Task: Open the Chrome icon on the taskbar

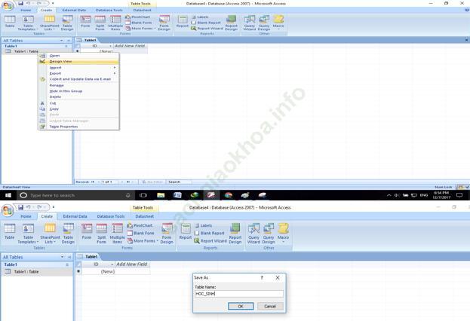Action: [x=229, y=195]
